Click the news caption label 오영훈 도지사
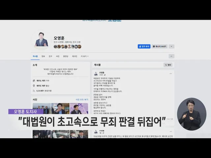The height and width of the screenshot is (158, 211). coord(25,112)
